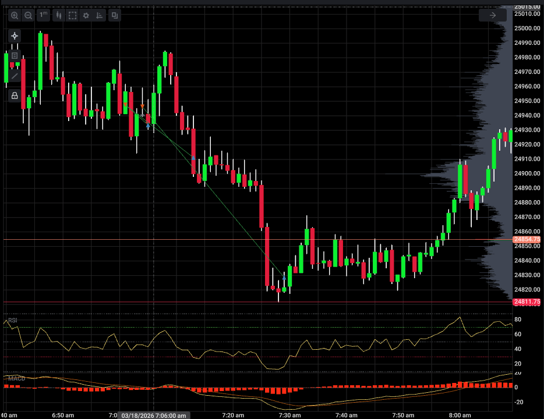544x419 pixels.
Task: Click the yellow RSI line peak near 8:00 am
Action: [460, 317]
